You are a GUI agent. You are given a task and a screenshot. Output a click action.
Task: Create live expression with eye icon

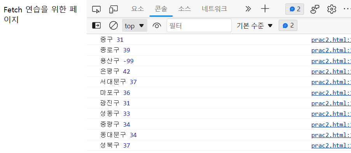click(157, 26)
